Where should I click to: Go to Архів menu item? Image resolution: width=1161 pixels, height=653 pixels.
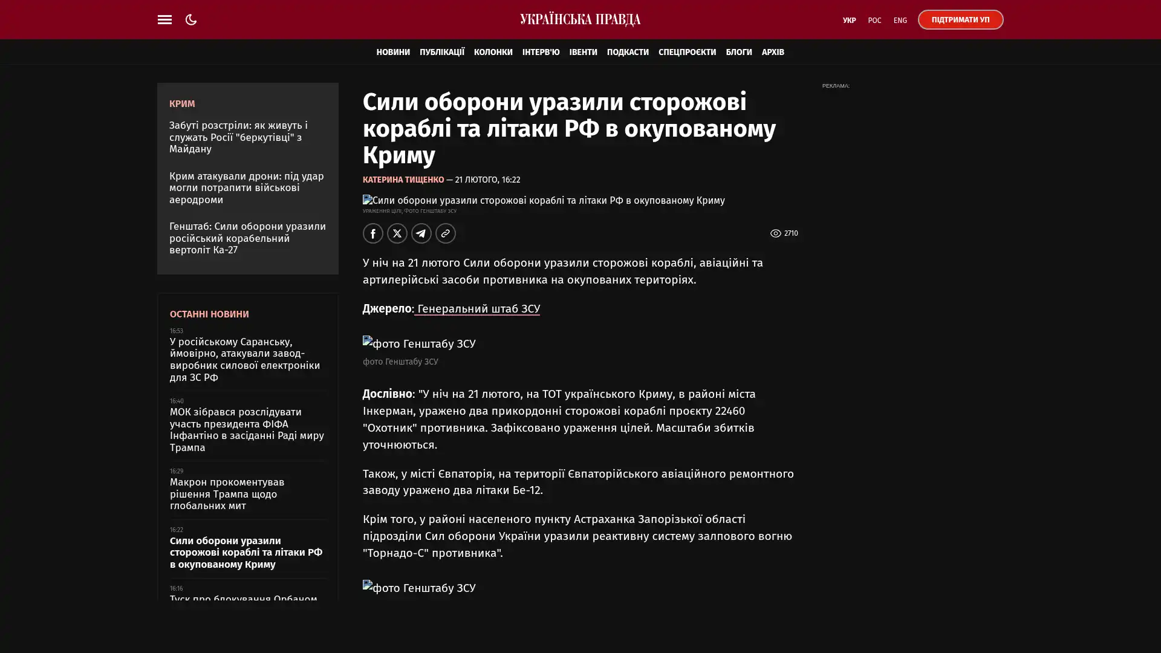coord(772,52)
